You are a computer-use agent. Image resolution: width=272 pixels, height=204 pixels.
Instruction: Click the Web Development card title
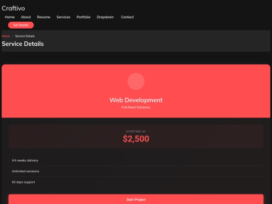click(x=136, y=100)
